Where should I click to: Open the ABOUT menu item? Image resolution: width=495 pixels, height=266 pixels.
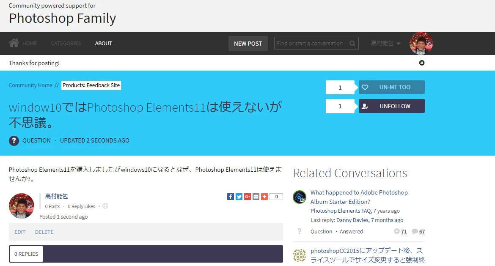[x=104, y=43]
